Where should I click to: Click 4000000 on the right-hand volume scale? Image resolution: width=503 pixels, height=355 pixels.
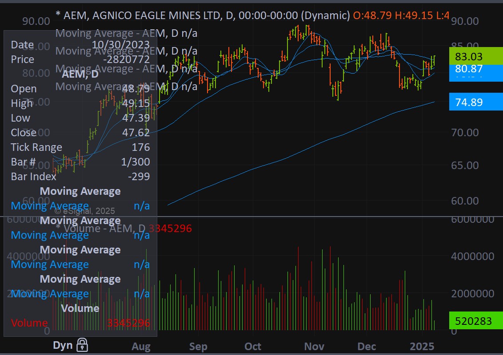[x=472, y=256]
